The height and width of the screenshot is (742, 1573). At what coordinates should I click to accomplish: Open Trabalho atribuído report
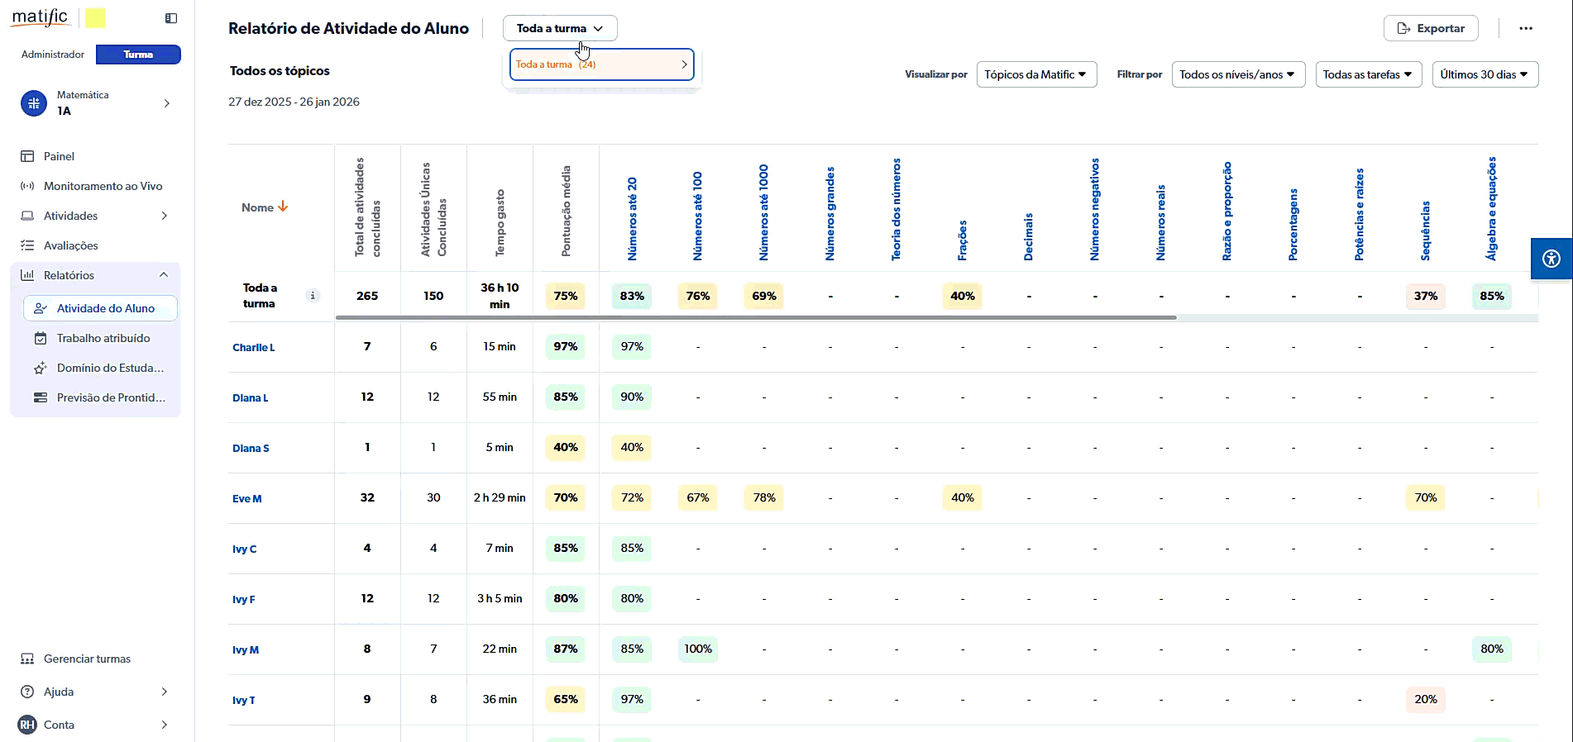pyautogui.click(x=103, y=338)
